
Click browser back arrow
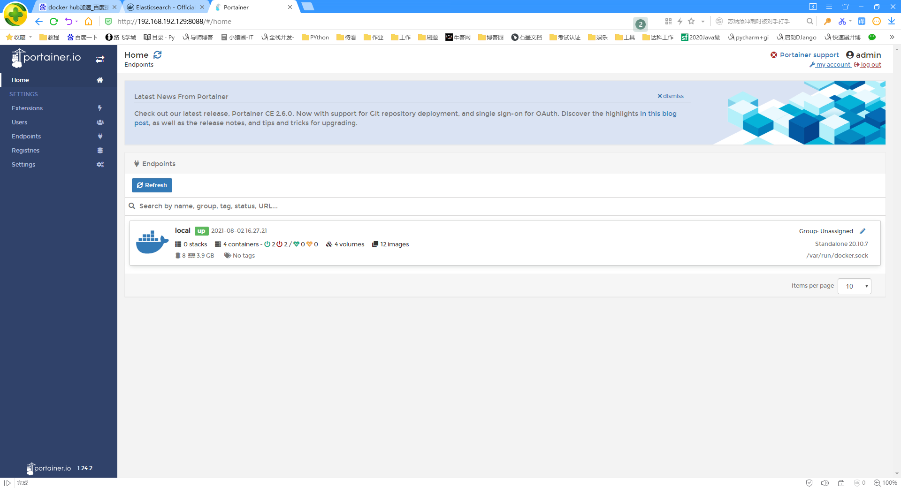coord(39,22)
